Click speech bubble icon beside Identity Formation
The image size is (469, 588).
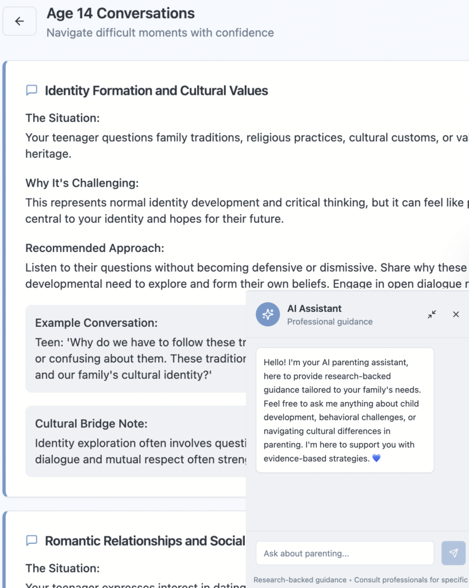32,90
